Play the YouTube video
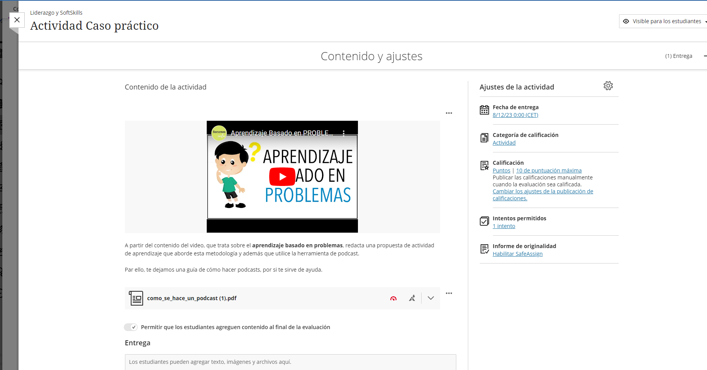This screenshot has width=707, height=370. (282, 177)
